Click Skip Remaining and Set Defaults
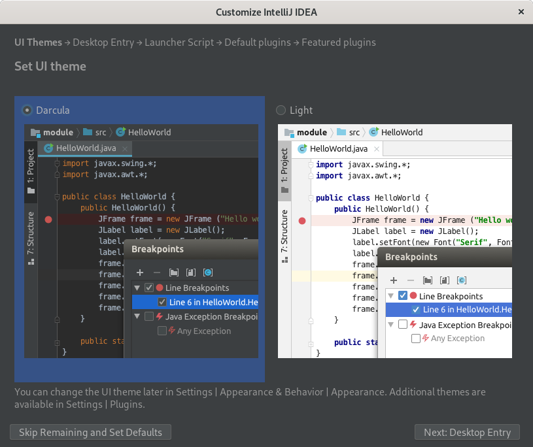The width and height of the screenshot is (533, 447). (x=90, y=432)
